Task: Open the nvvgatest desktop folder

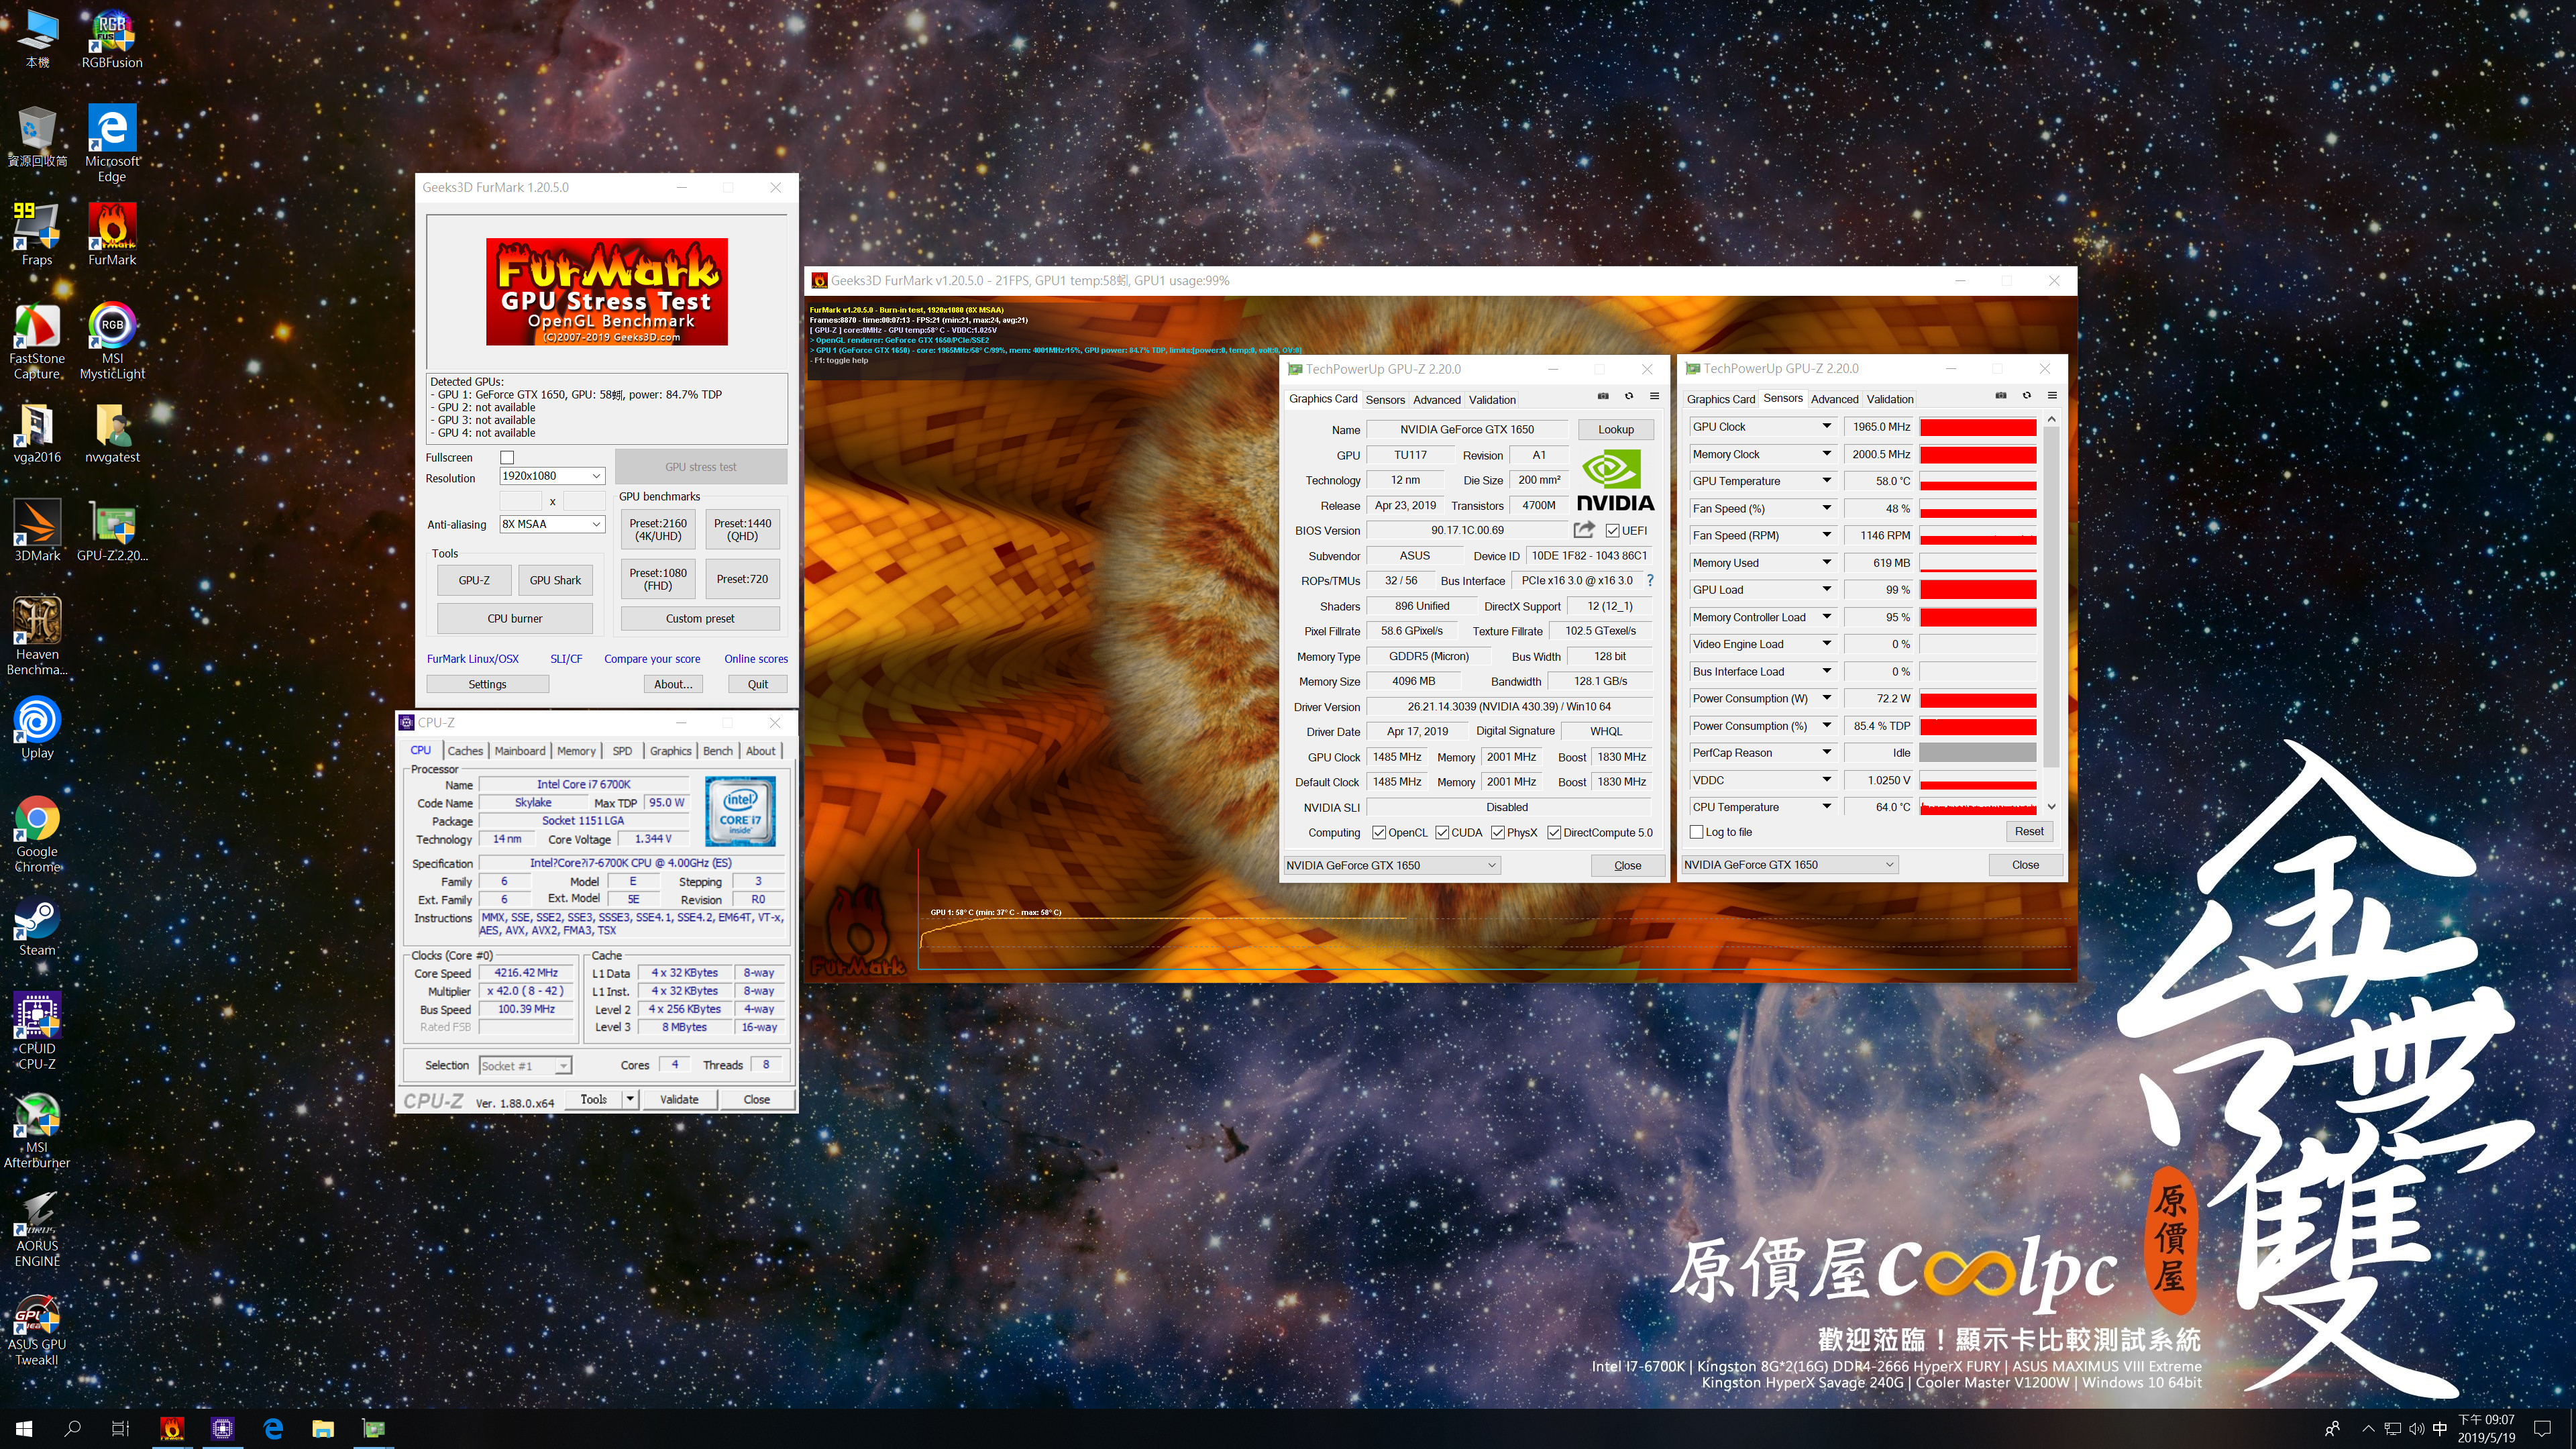Action: (112, 433)
